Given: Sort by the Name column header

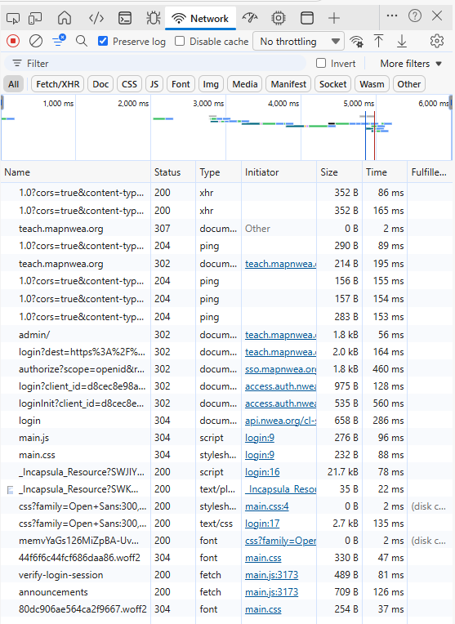Looking at the screenshot, I should pyautogui.click(x=76, y=172).
